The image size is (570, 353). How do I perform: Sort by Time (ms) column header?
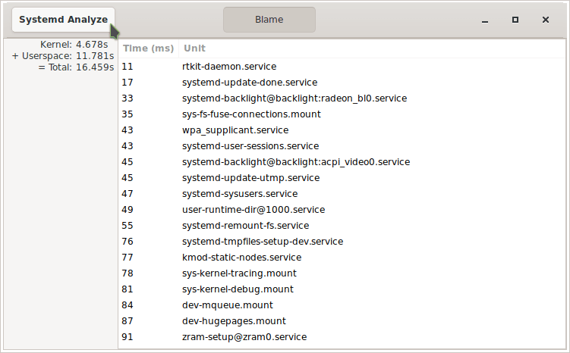click(148, 48)
